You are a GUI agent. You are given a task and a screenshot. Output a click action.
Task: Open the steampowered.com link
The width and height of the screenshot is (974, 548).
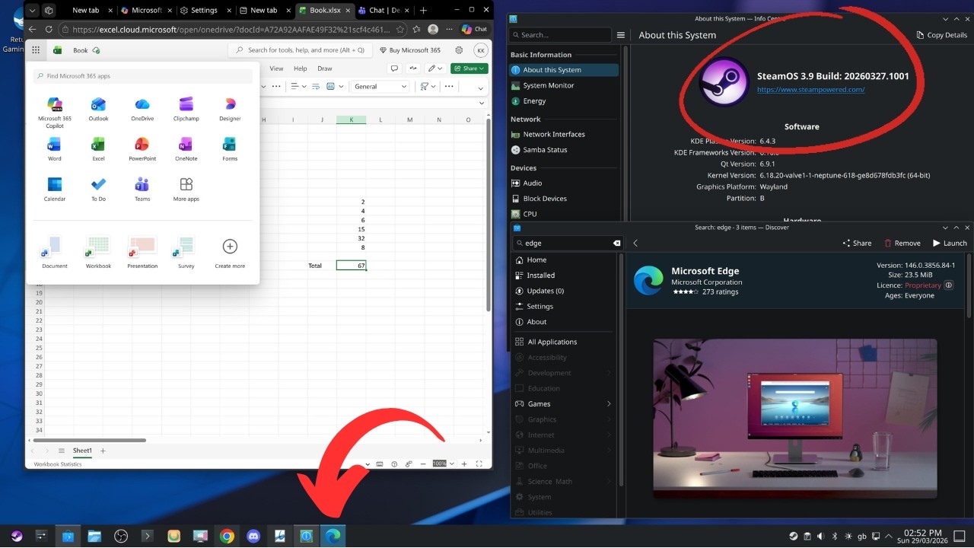810,90
